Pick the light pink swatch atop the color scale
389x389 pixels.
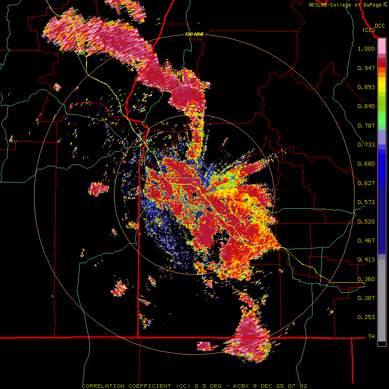click(x=382, y=46)
